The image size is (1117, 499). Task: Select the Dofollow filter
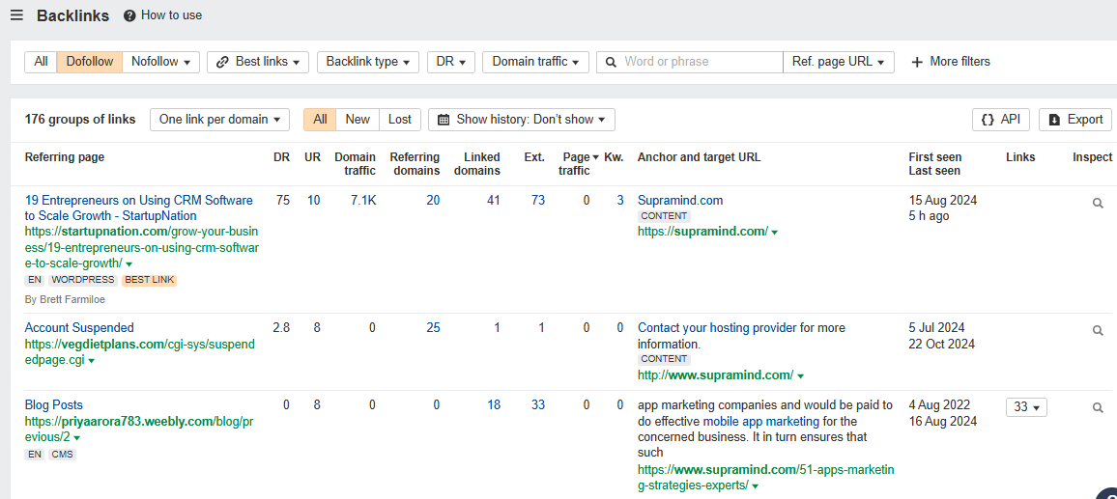90,61
